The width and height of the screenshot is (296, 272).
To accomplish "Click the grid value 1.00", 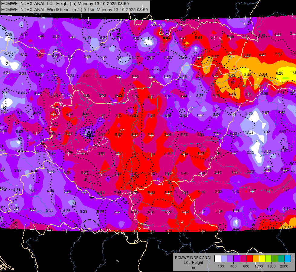I will [41, 36].
